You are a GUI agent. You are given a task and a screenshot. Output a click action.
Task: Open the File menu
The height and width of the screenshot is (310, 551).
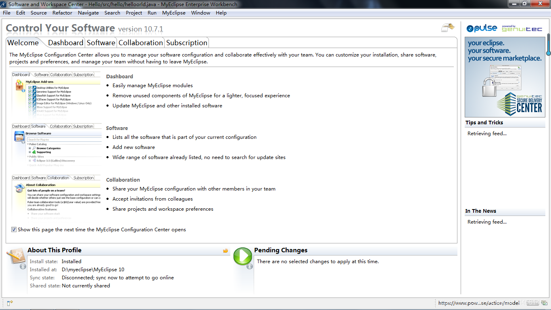pyautogui.click(x=6, y=13)
